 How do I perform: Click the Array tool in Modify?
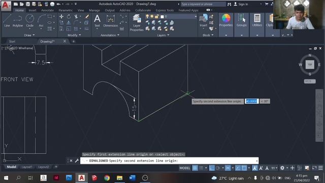tap(76, 28)
